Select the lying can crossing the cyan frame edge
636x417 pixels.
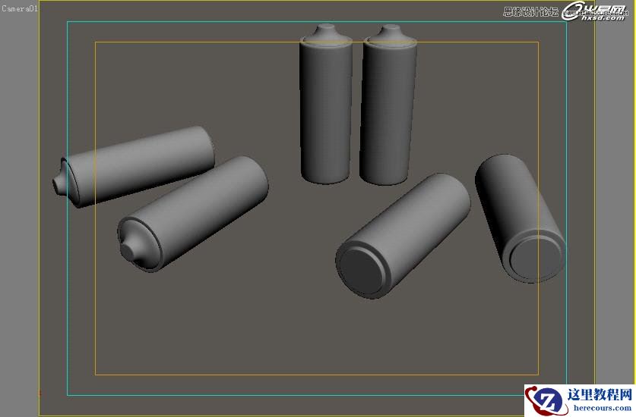(134, 167)
